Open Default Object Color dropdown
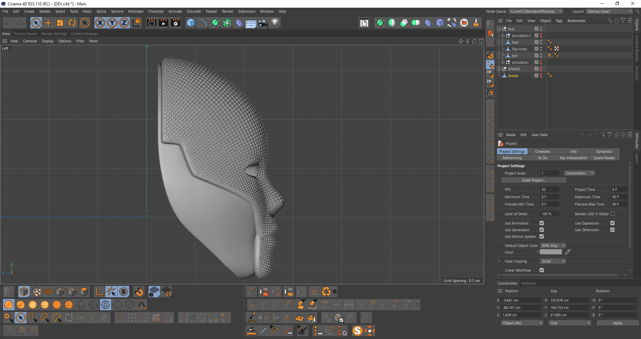 click(553, 246)
